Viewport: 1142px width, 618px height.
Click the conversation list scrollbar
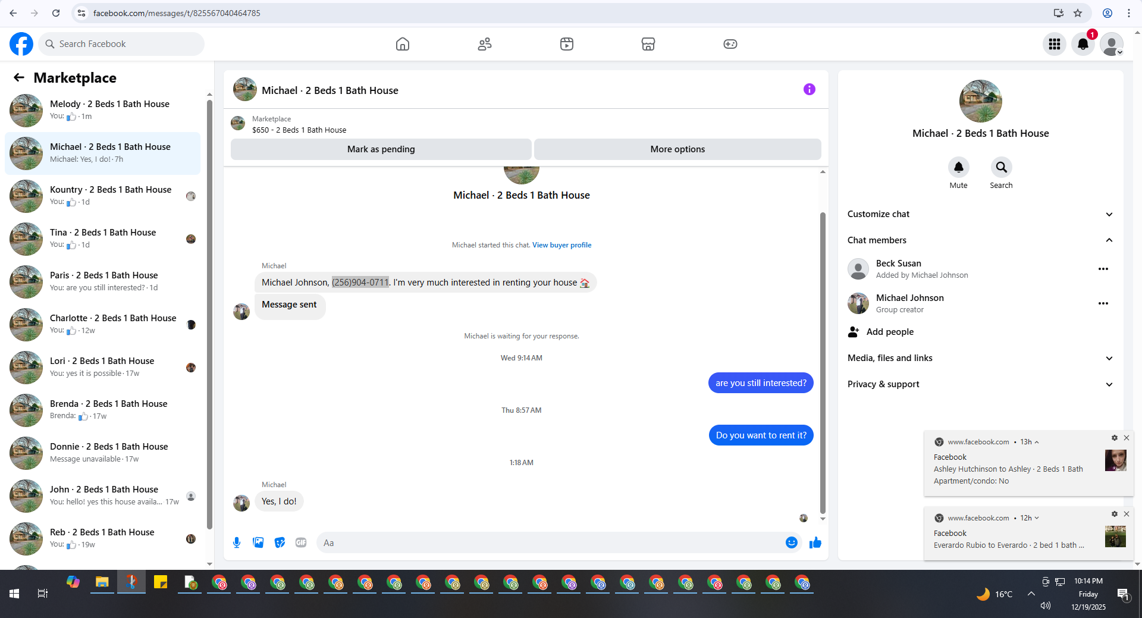[x=209, y=315]
